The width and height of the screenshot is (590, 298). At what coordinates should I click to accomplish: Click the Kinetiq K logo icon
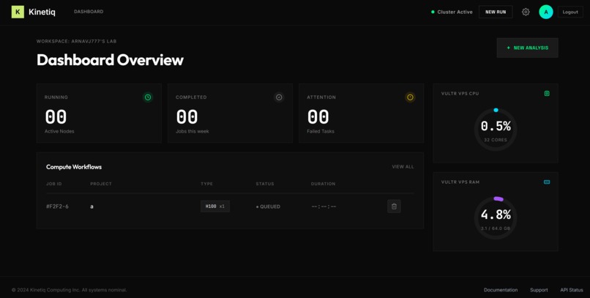pyautogui.click(x=18, y=12)
